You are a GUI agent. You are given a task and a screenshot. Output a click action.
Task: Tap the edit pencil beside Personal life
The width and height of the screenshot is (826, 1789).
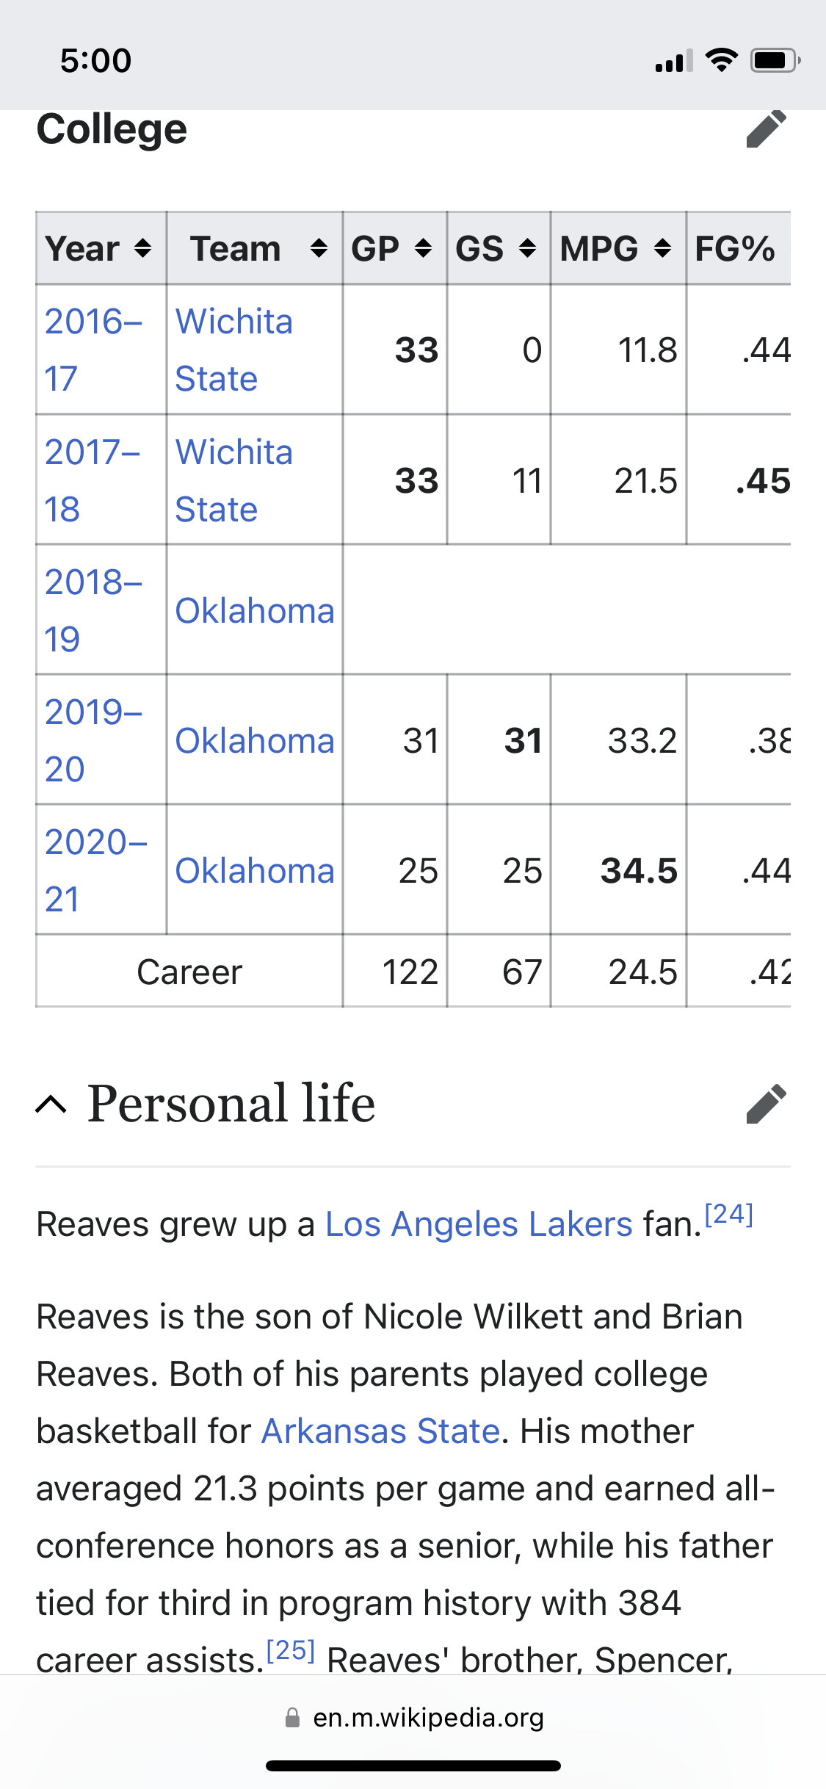point(766,1104)
